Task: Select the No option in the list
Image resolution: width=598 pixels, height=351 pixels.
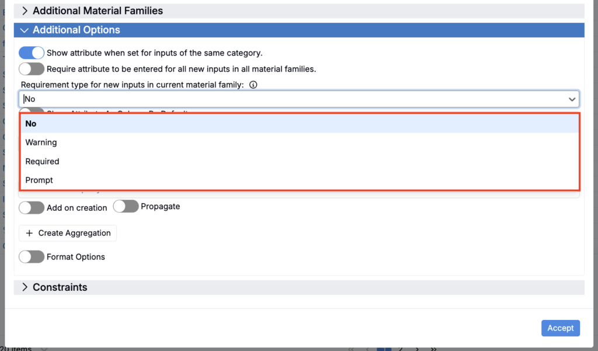Action: tap(31, 124)
